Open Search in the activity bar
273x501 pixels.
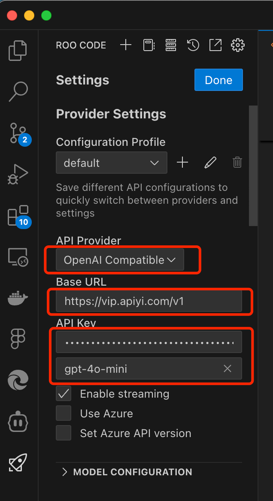tap(18, 92)
